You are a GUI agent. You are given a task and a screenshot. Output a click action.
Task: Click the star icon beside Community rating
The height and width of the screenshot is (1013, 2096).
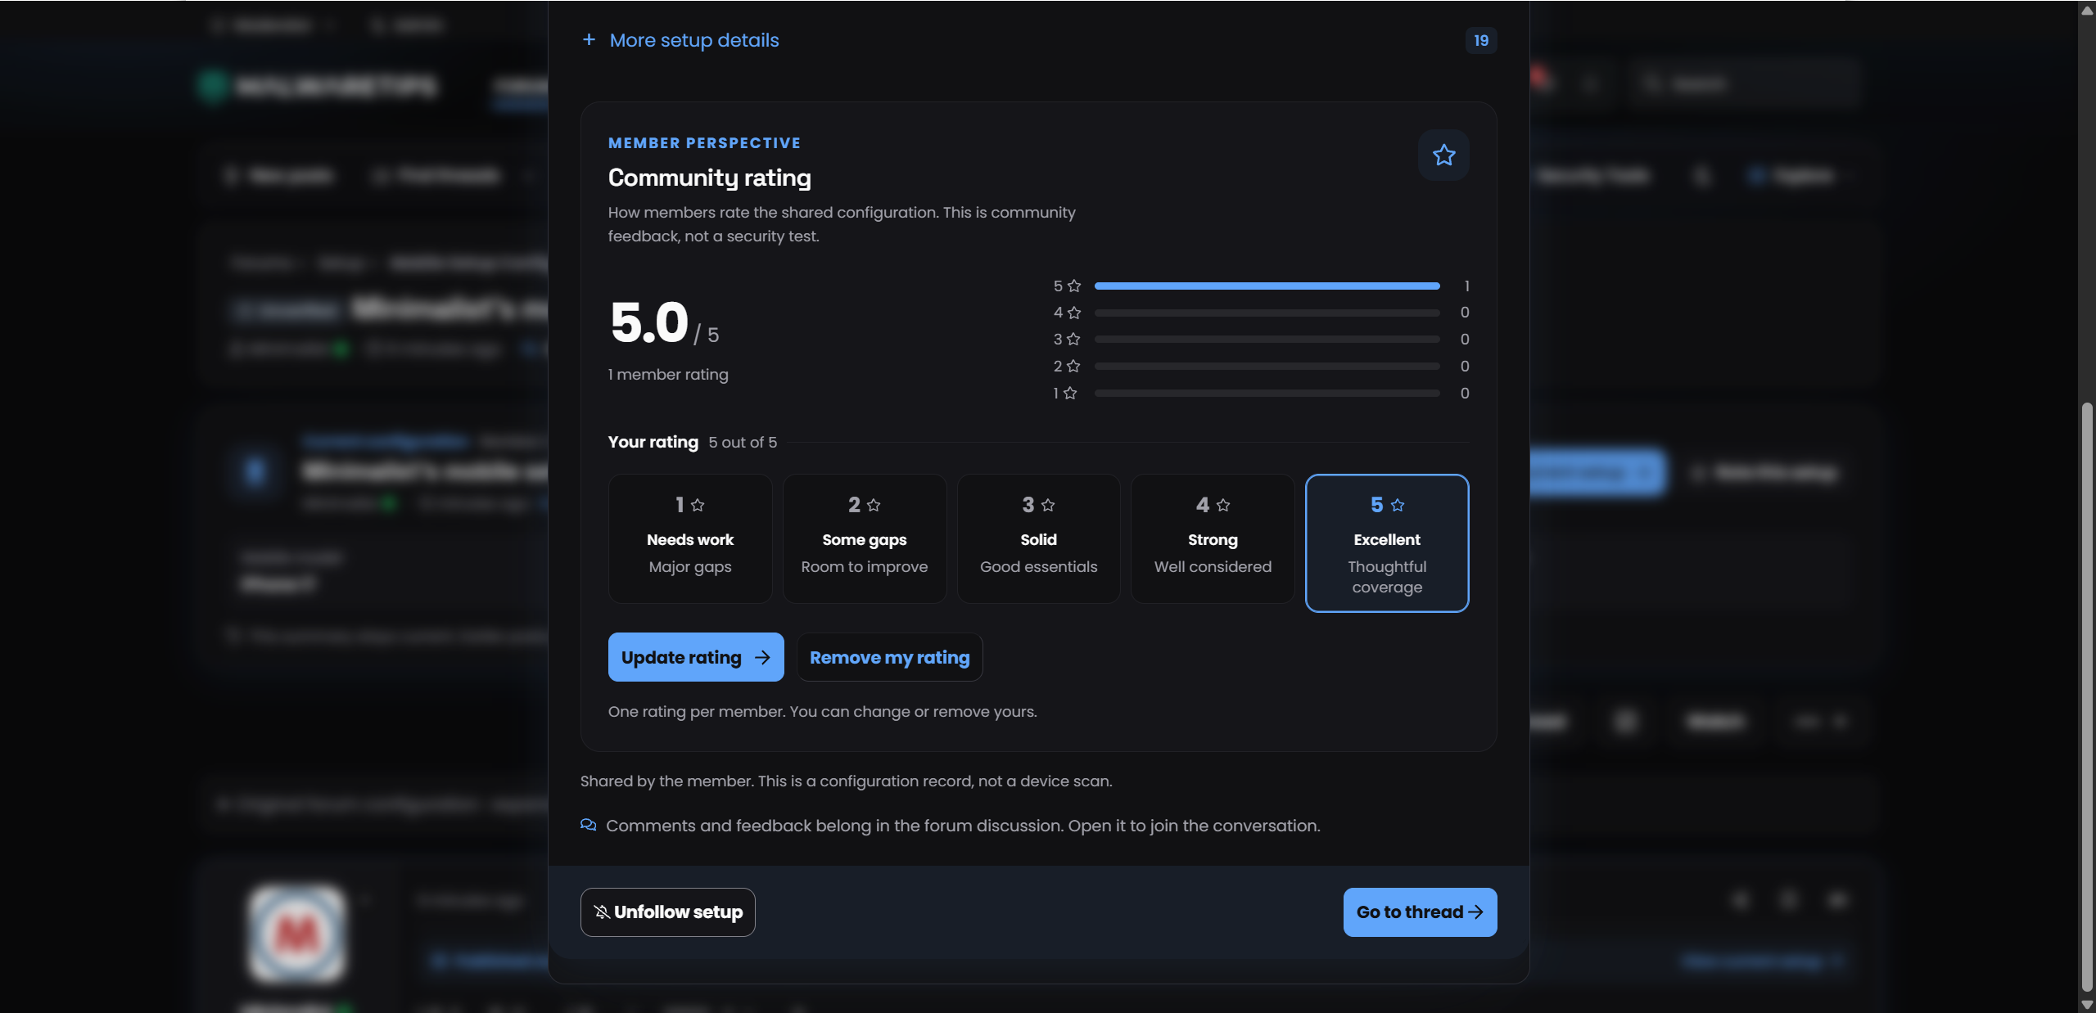tap(1443, 155)
